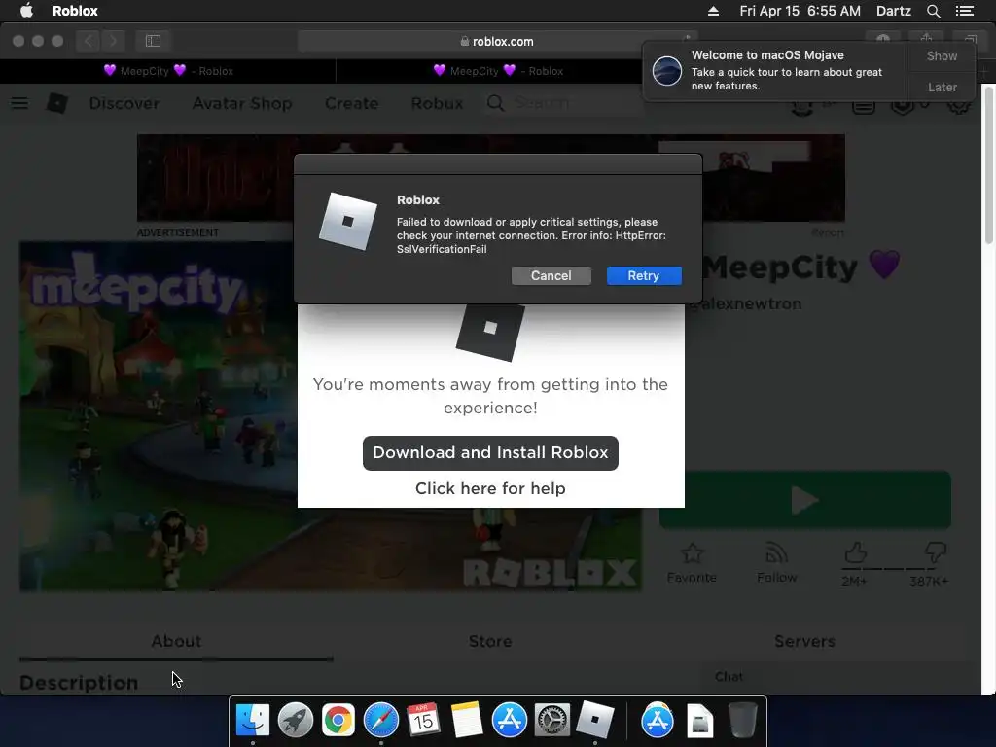Viewport: 996px width, 747px height.
Task: Click the thumbs down dislike icon
Action: click(x=935, y=552)
